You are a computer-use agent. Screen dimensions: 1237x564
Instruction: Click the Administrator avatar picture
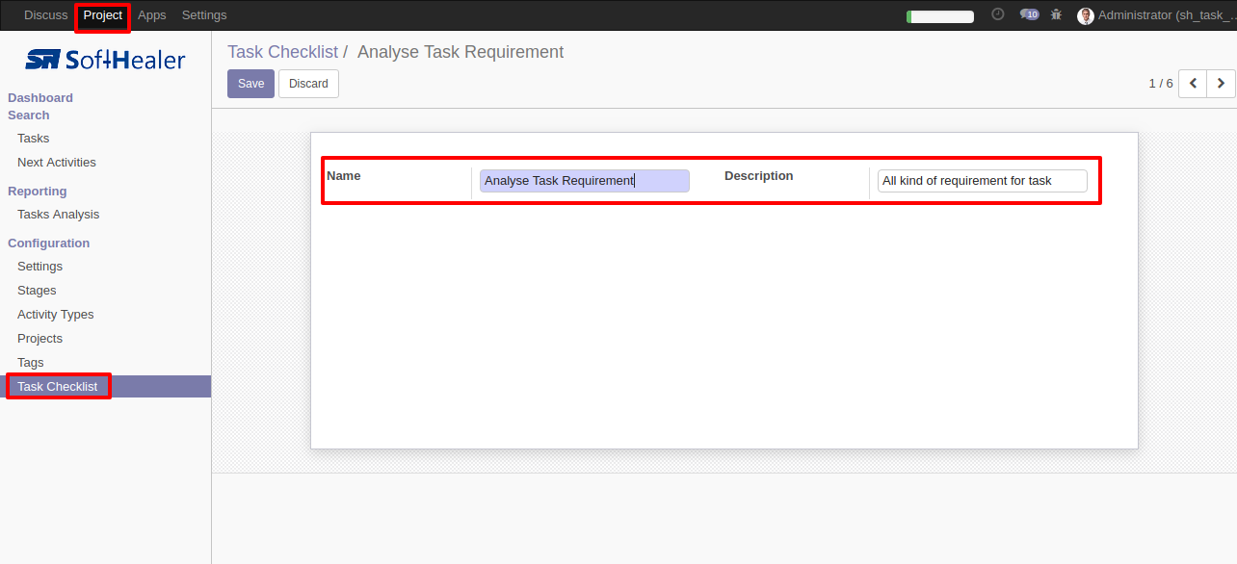click(1086, 15)
